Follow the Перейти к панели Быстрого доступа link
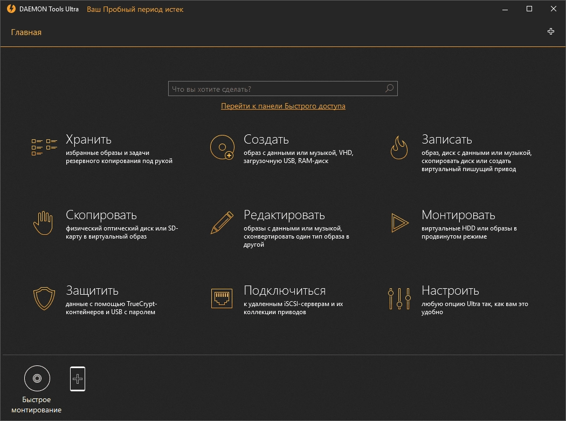566x421 pixels. 283,106
